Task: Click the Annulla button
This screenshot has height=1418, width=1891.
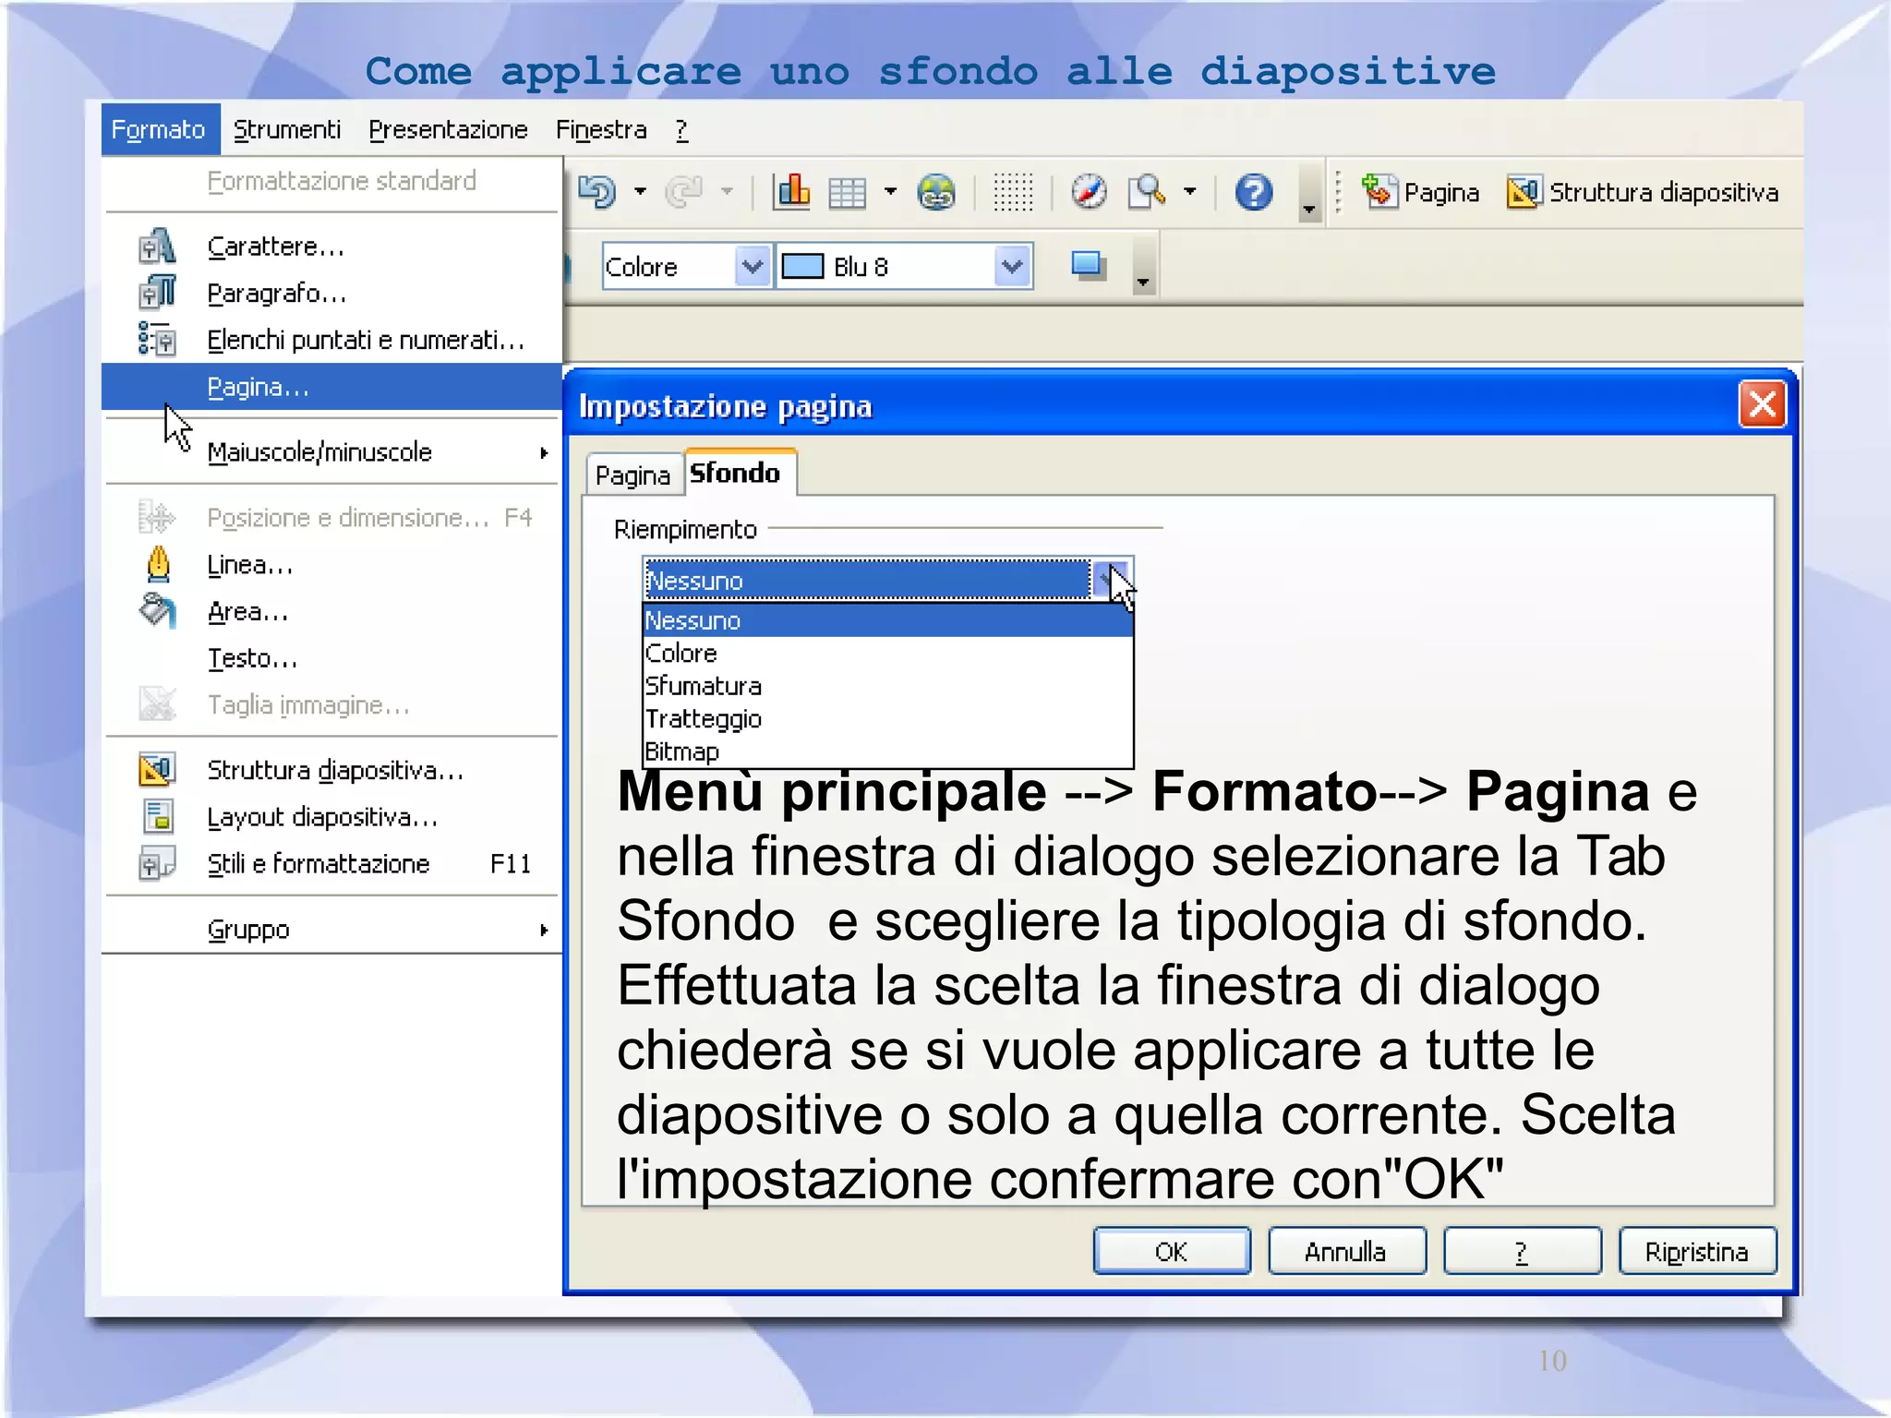Action: tap(1346, 1252)
